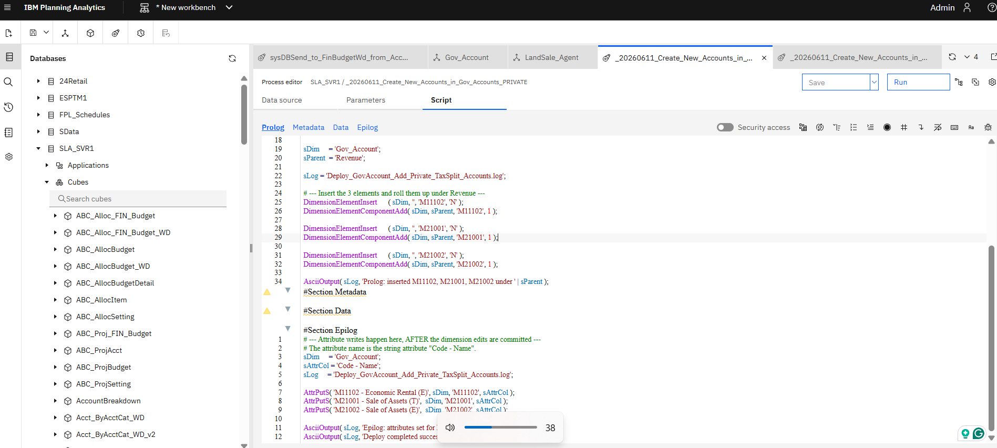Collapse the SLA_SVR1 database
Image resolution: width=997 pixels, height=448 pixels.
click(38, 148)
